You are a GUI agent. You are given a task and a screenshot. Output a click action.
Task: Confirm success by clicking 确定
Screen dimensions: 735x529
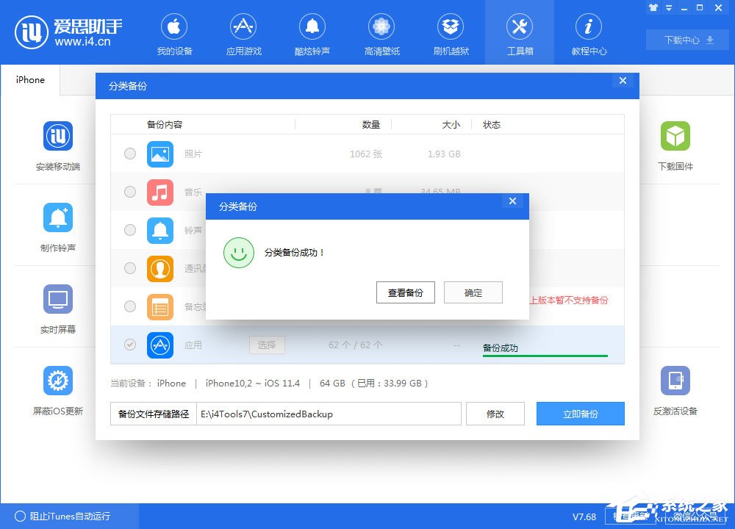tap(473, 292)
